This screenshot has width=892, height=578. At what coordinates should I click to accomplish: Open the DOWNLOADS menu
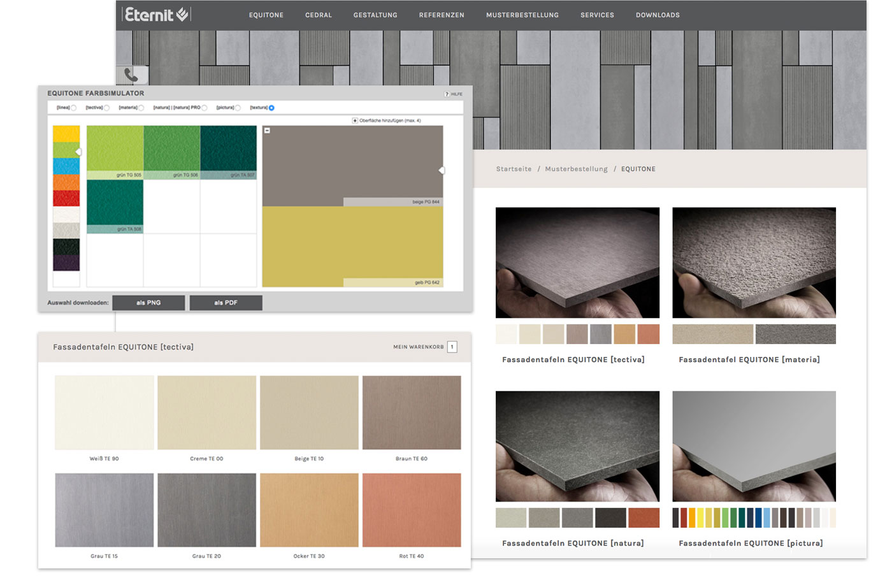click(x=658, y=15)
